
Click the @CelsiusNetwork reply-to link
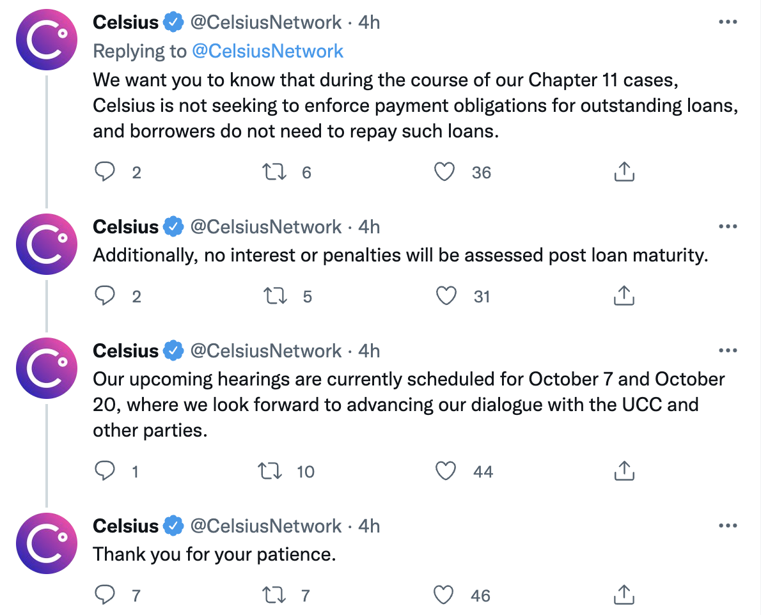click(268, 51)
